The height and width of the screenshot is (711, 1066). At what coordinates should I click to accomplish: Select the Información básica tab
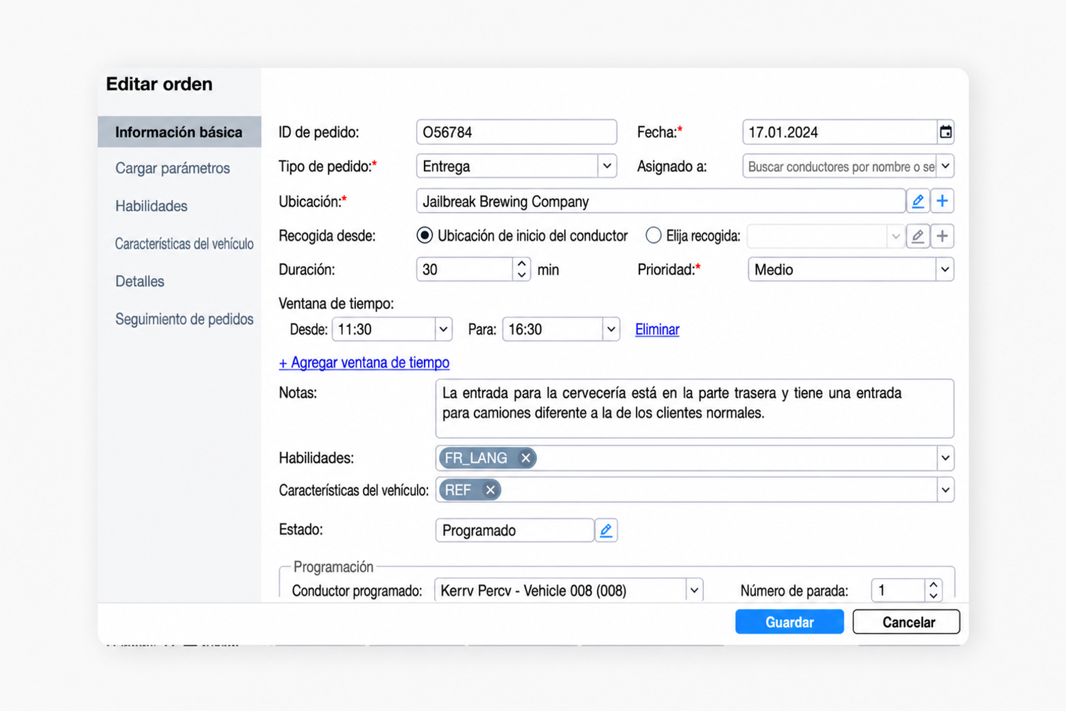pyautogui.click(x=179, y=132)
